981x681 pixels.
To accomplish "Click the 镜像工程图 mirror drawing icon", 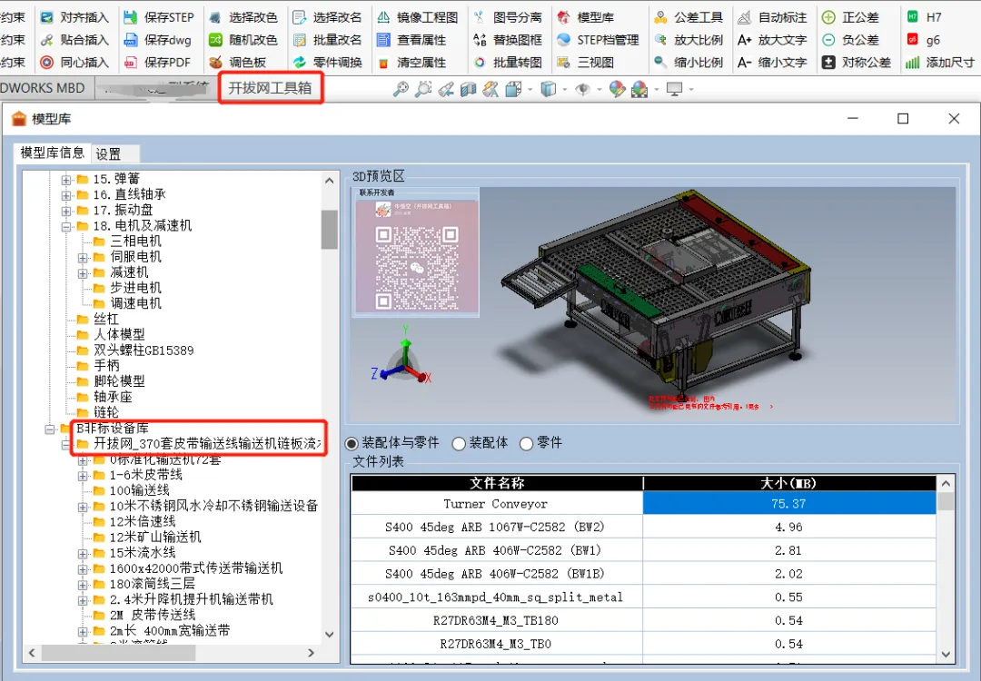I will click(383, 17).
